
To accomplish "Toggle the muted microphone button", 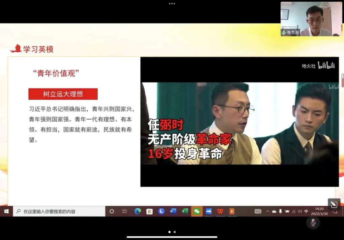I will tap(313, 222).
